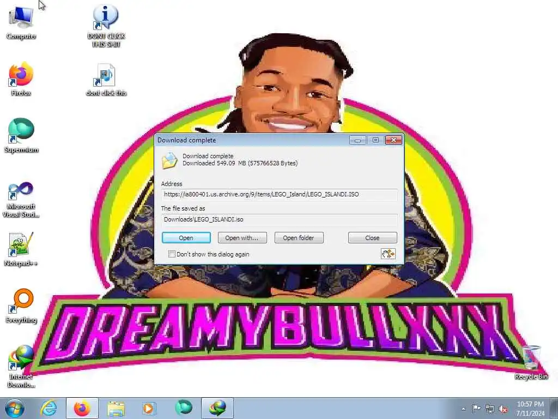
Task: Open the network tray icon
Action: point(490,409)
